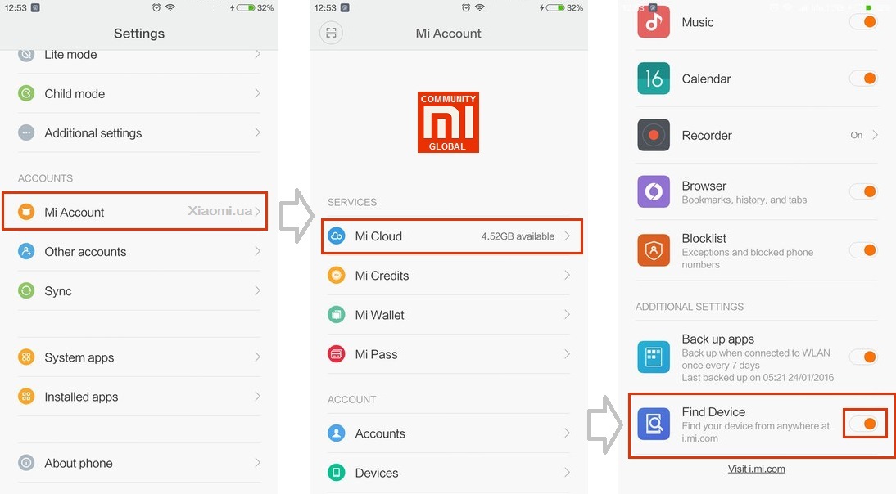896x494 pixels.
Task: Tap the Music app icon
Action: [654, 22]
